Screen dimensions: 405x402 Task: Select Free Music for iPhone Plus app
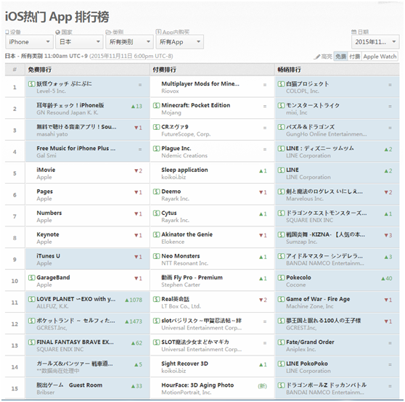coord(76,149)
